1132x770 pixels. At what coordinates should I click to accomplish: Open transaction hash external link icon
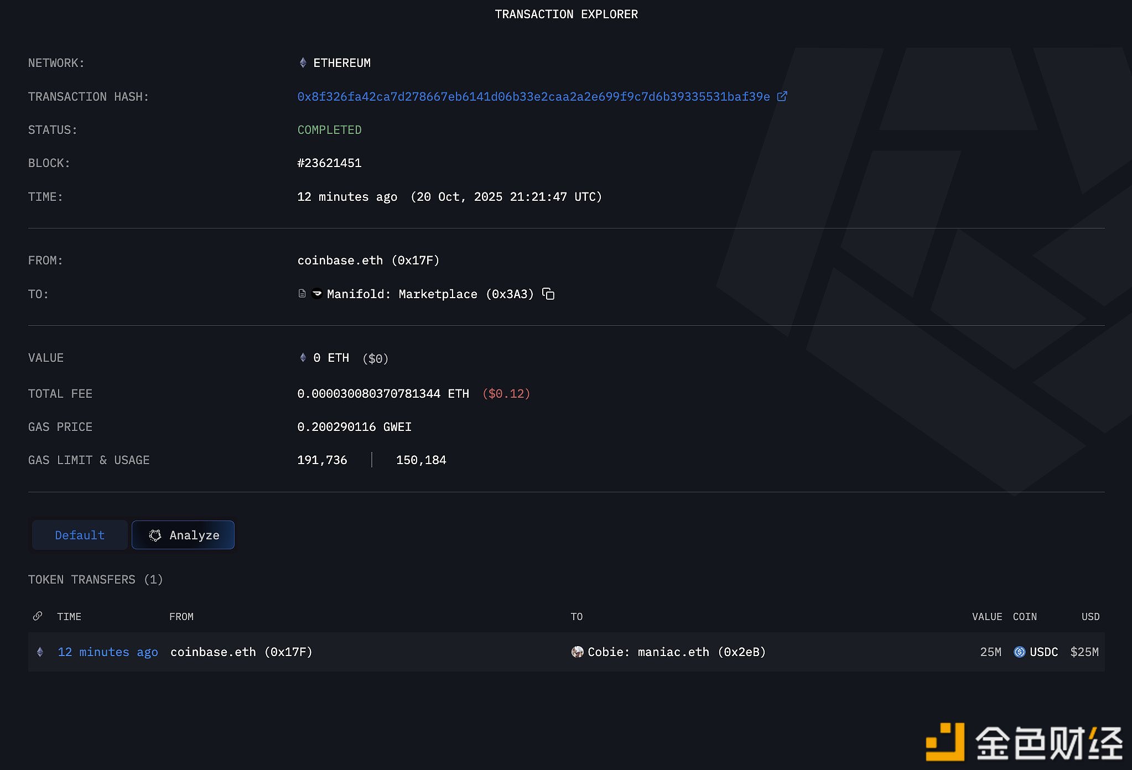point(782,96)
